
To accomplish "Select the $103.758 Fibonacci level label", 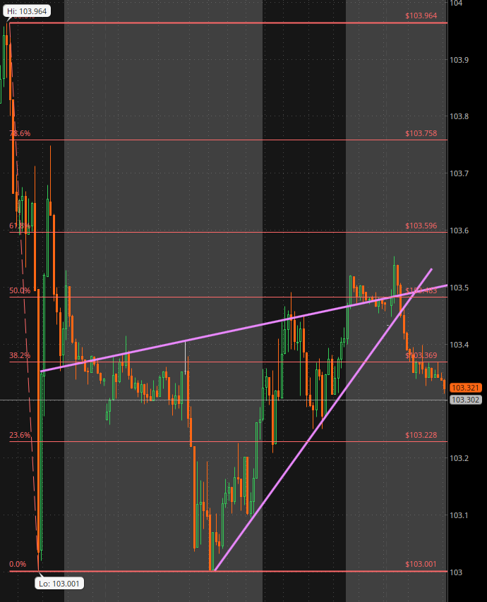I will 421,133.
